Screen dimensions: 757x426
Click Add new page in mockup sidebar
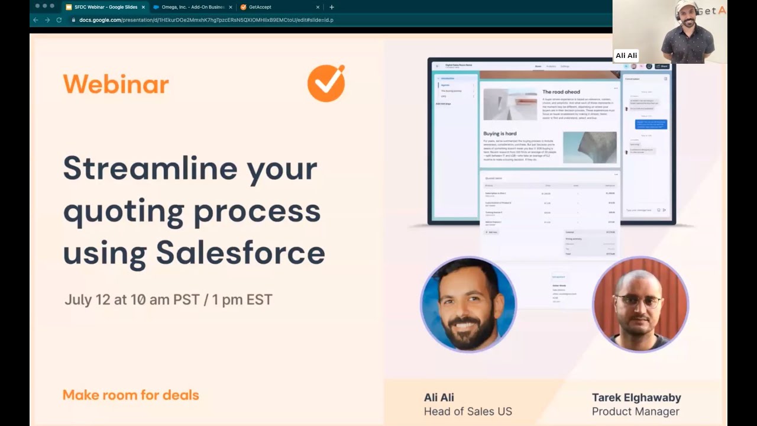pos(443,104)
